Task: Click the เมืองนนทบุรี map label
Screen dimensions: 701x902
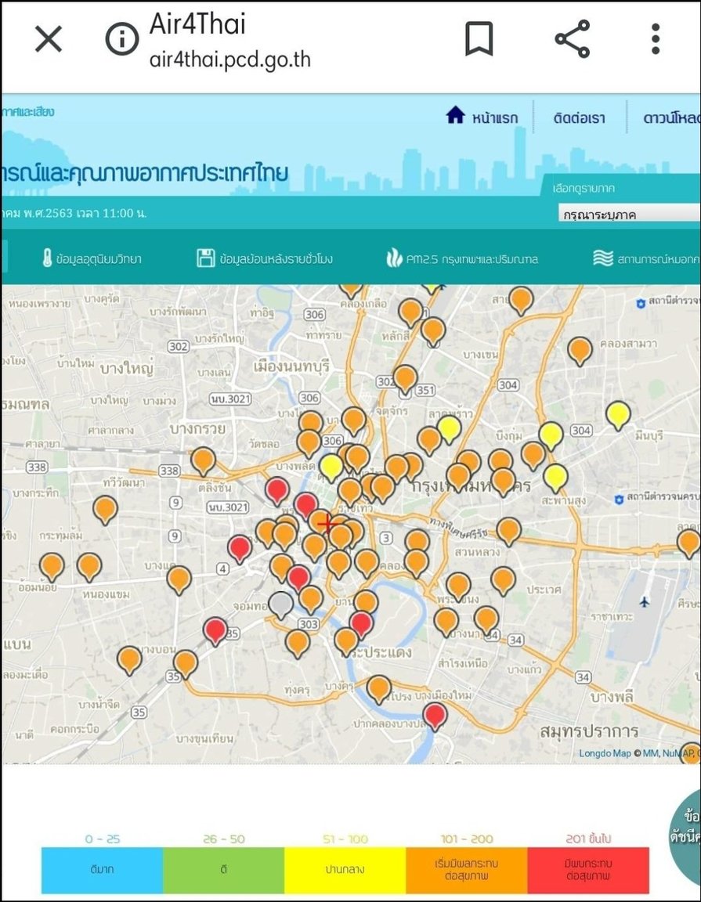Action: pyautogui.click(x=291, y=366)
